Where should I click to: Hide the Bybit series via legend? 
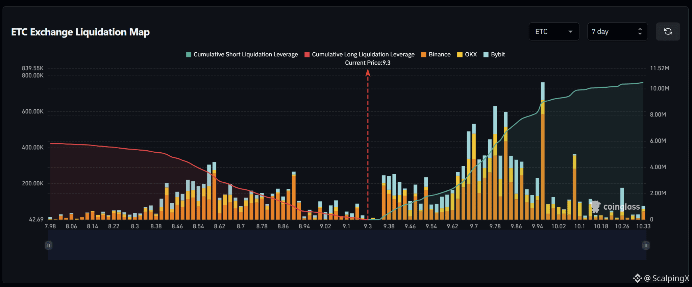494,54
